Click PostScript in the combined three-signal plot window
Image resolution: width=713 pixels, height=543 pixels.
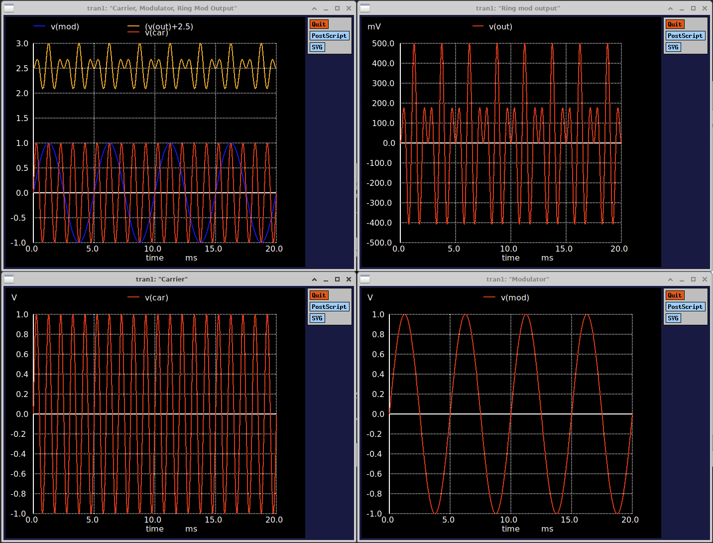point(329,36)
